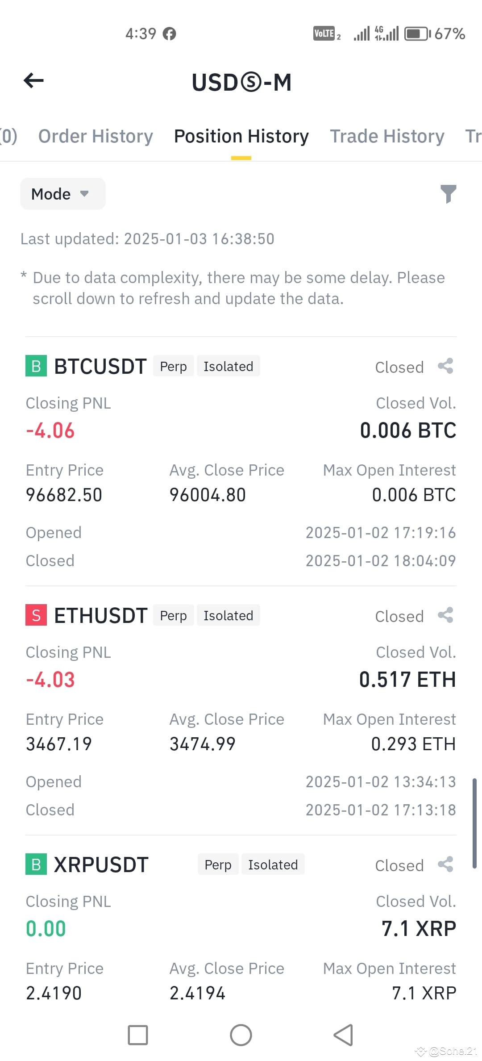Select the Position History tab
482x1061 pixels.
[241, 136]
